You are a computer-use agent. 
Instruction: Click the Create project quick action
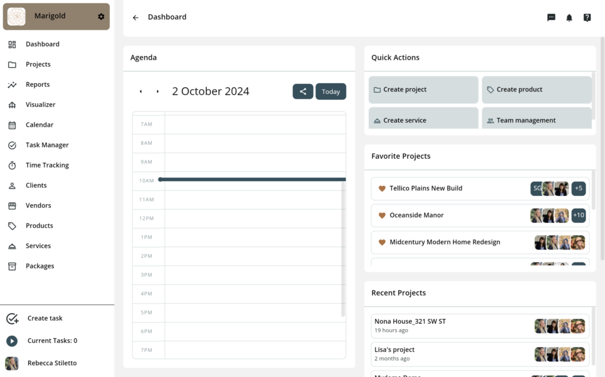[x=423, y=90]
